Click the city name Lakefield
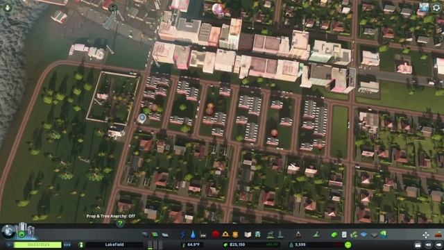This screenshot has height=250, width=444. pyautogui.click(x=114, y=244)
